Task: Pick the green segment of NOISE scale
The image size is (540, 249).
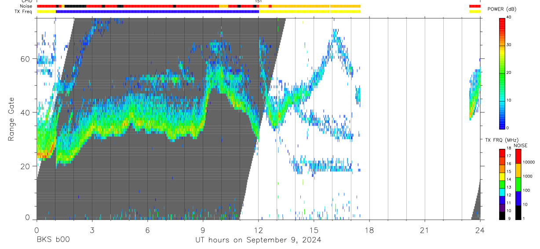Action: tap(518, 184)
